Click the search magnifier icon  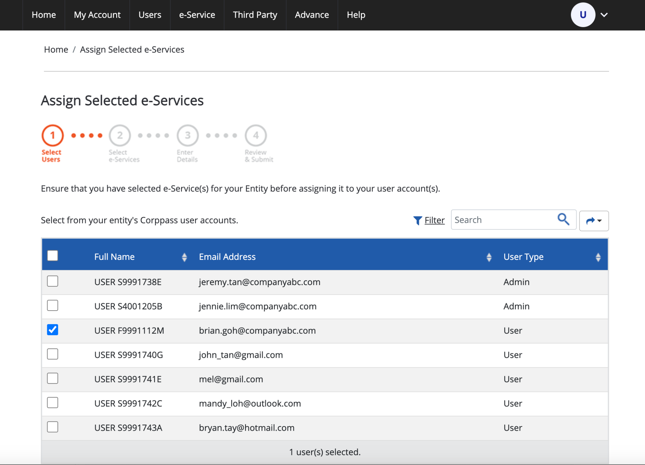tap(563, 219)
